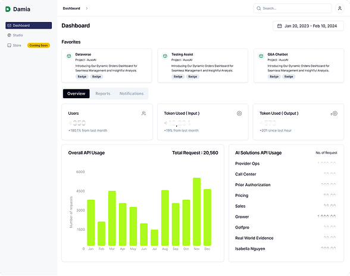This screenshot has width=350, height=276.
Task: Open Studio in the sidebar
Action: pos(18,35)
